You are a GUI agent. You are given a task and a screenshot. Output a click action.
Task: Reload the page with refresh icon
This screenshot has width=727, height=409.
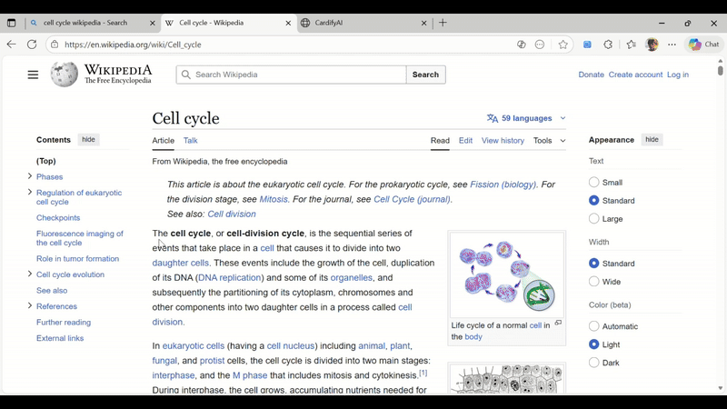click(x=32, y=45)
